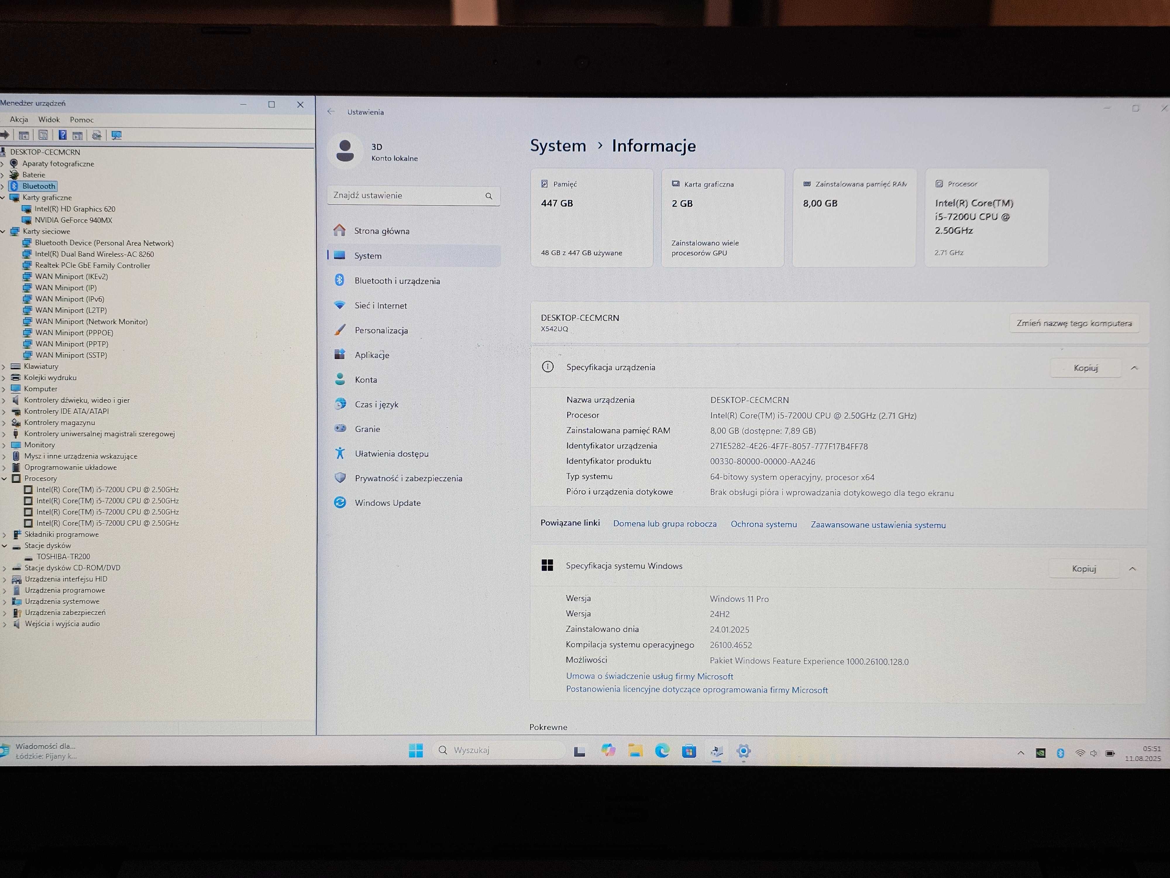Click the Bluetooth icon in system tray
The image size is (1170, 878).
[x=1061, y=753]
